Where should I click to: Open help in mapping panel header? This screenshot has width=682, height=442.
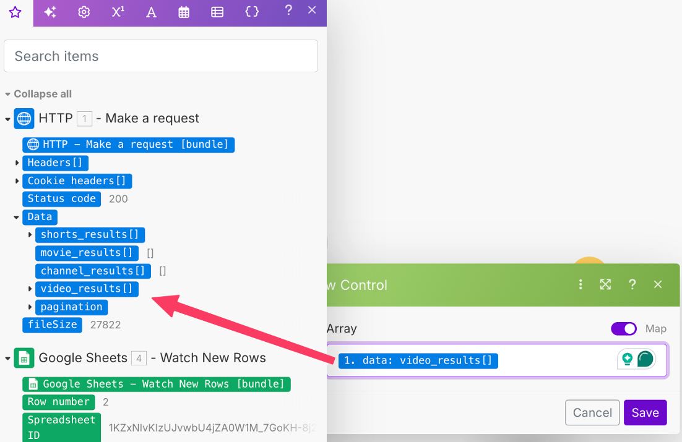[x=288, y=10]
